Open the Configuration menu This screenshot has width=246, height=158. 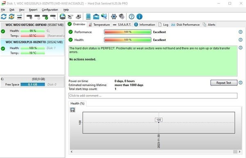click(x=50, y=10)
